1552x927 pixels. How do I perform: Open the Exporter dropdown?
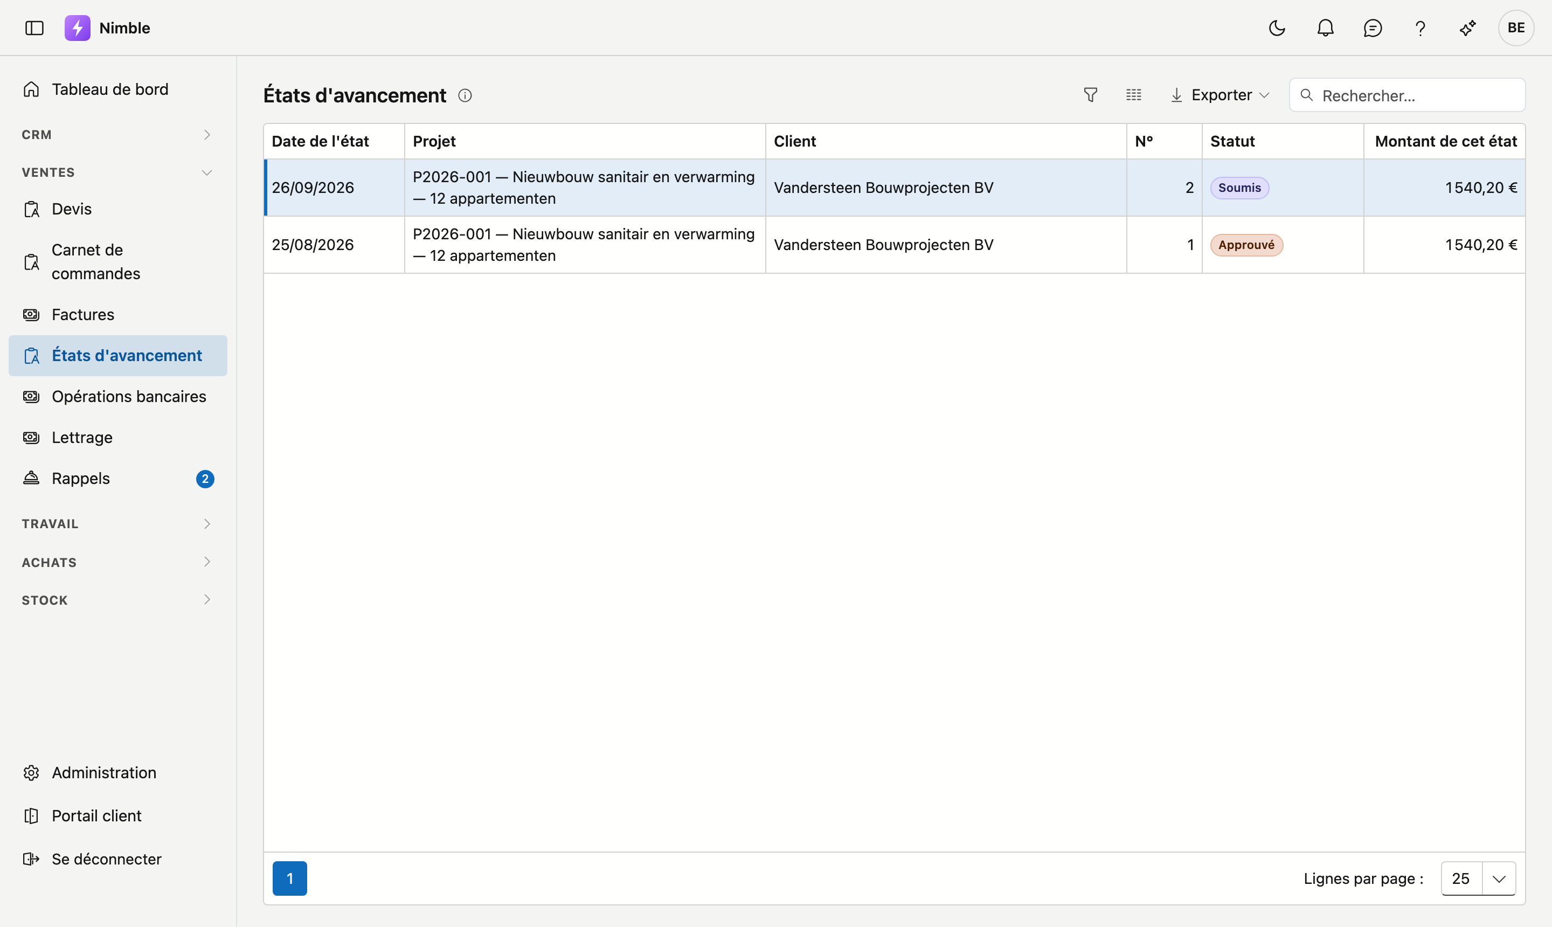[1220, 95]
